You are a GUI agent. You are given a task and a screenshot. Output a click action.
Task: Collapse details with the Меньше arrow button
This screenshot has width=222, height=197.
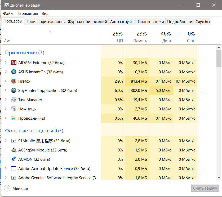(7, 189)
